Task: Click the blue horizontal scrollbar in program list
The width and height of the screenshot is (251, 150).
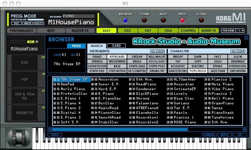Action: (x=120, y=129)
